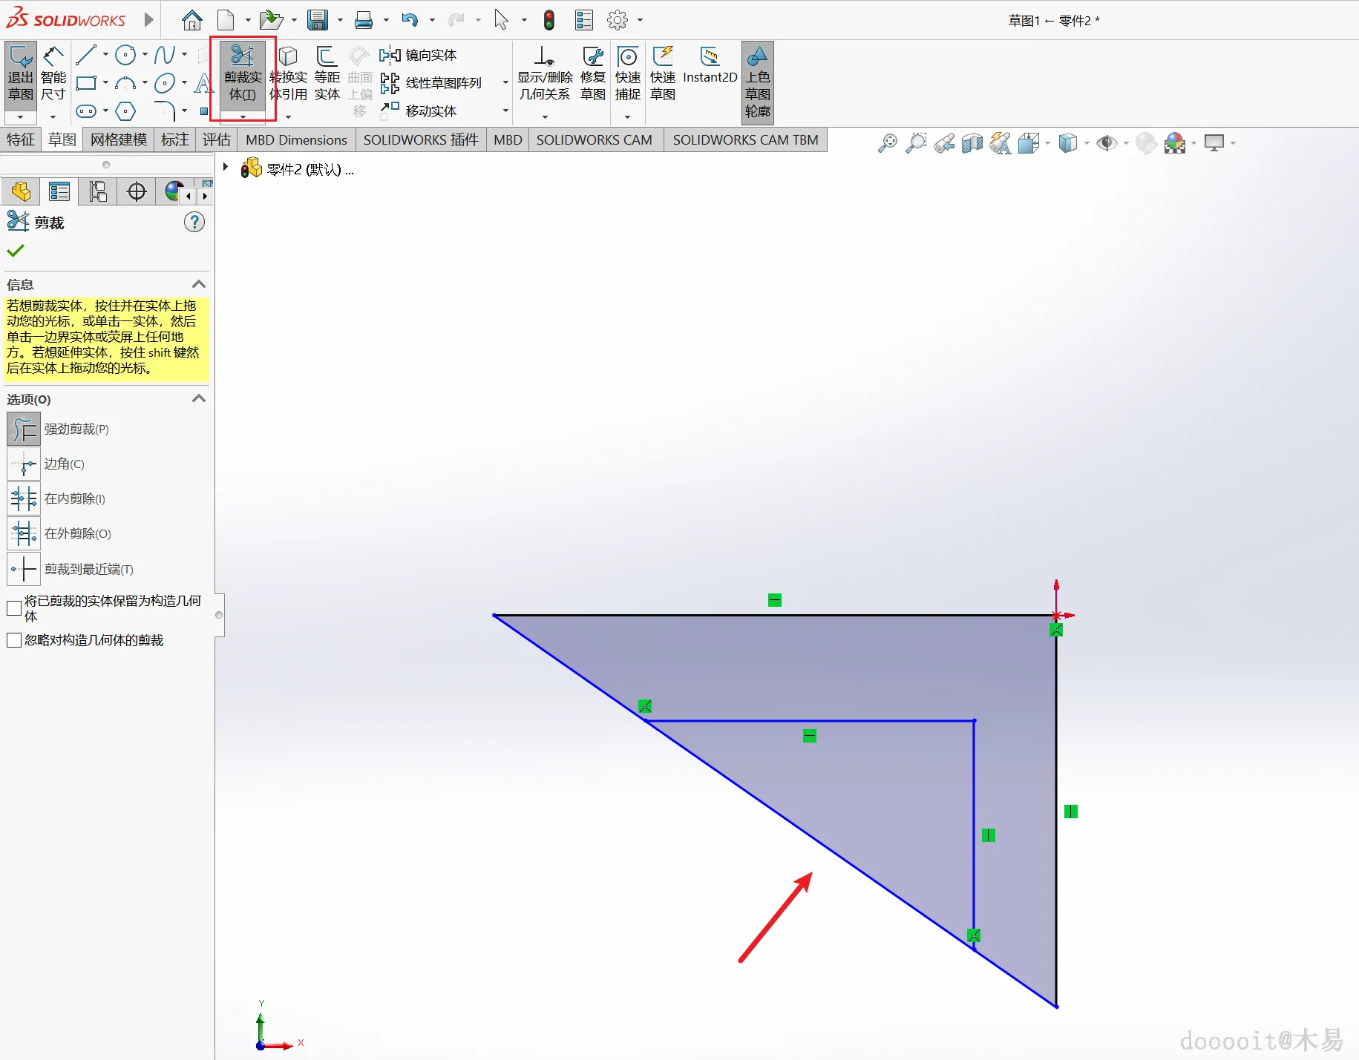The image size is (1359, 1060).
Task: Select 强劲剪裁 (Power trim) option
Action: pos(24,429)
